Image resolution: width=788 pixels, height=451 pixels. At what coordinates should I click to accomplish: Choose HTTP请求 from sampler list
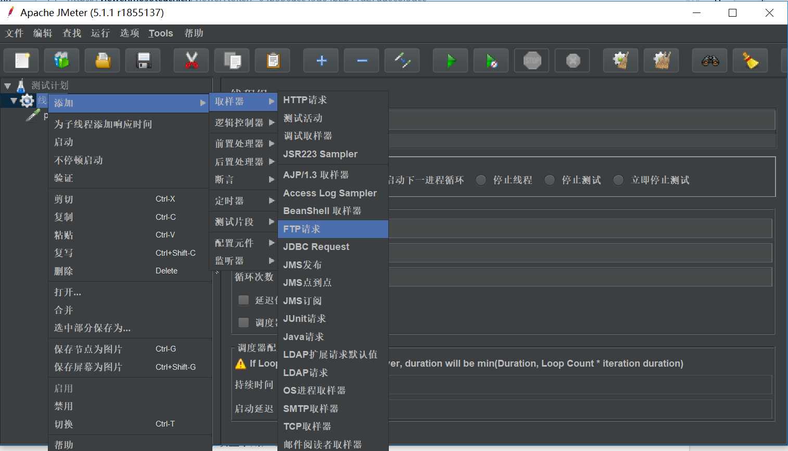coord(333,100)
